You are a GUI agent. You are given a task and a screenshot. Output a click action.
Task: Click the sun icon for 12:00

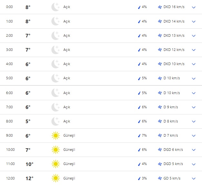click(x=56, y=178)
